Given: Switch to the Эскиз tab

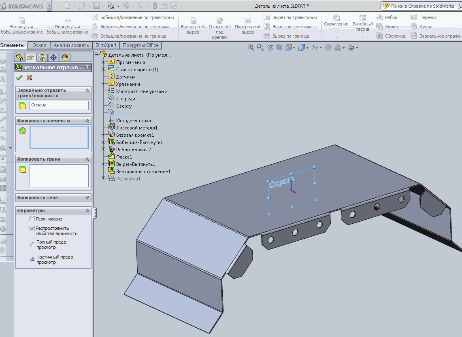Looking at the screenshot, I should click(x=39, y=45).
